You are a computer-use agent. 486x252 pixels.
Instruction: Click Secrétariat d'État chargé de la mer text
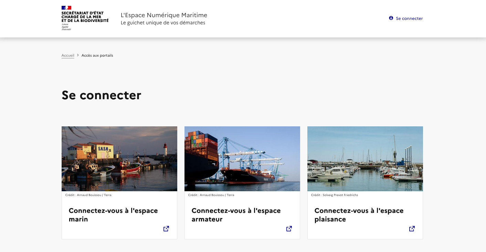pos(85,17)
